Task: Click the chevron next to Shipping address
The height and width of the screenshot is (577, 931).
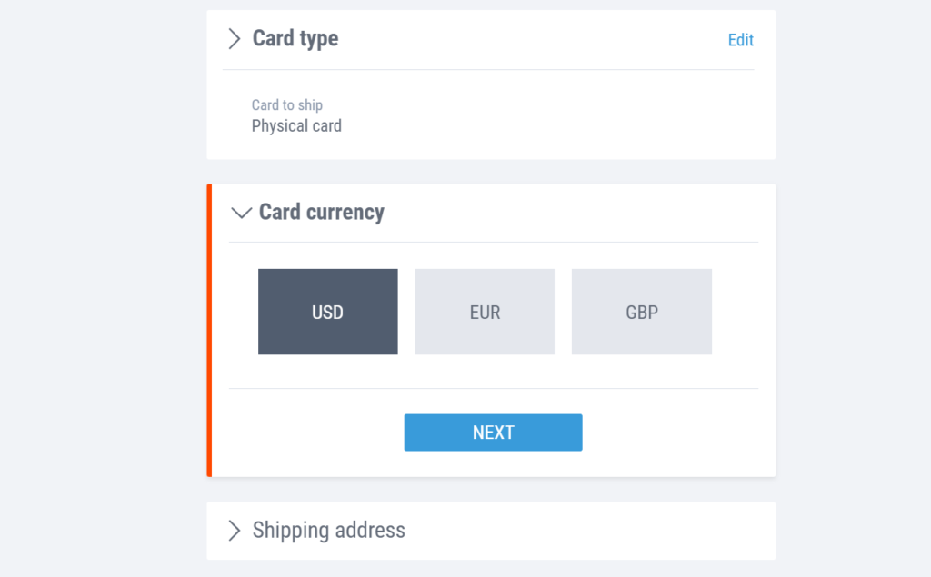Action: click(235, 530)
